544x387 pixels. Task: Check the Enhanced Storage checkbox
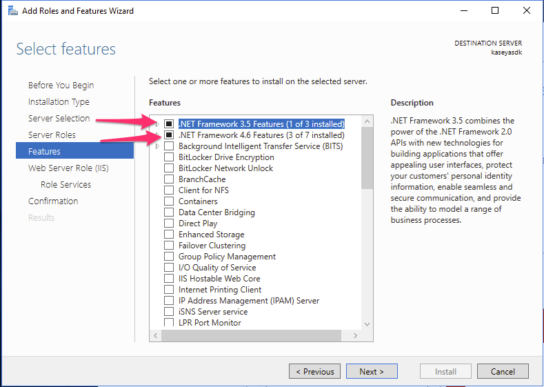click(x=169, y=235)
